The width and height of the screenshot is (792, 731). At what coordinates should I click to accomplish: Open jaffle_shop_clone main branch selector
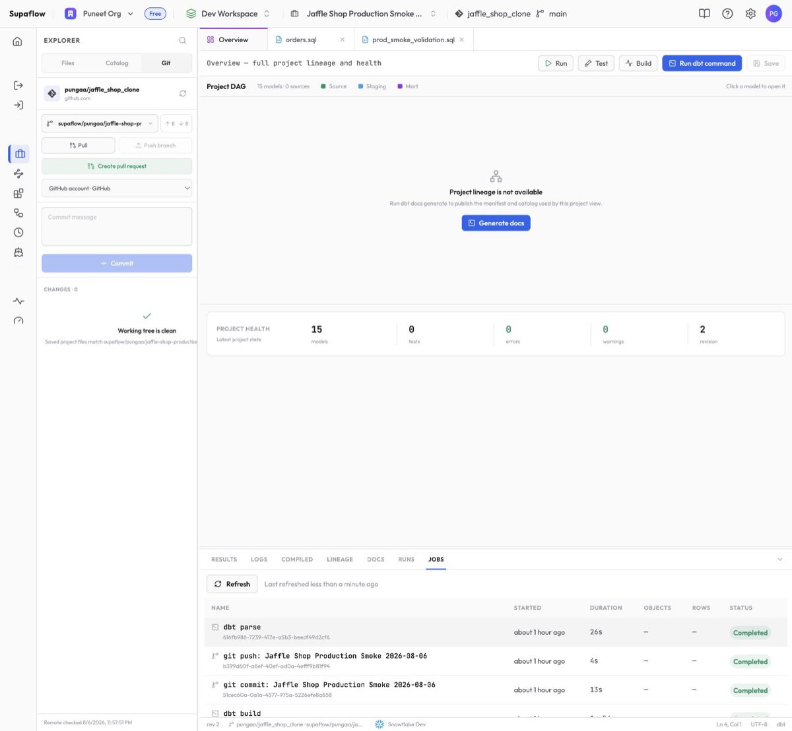click(x=511, y=14)
